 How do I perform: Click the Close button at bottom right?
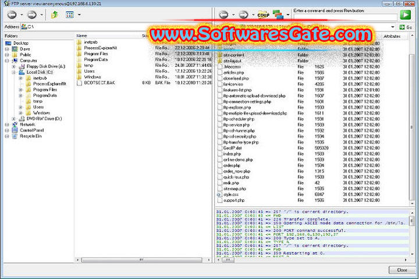click(x=402, y=270)
